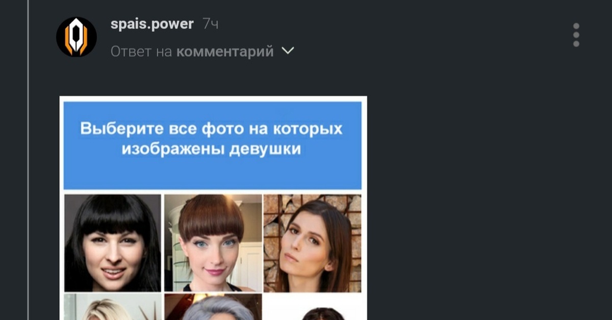
Task: Open the three-dot comment options menu
Action: 576,35
